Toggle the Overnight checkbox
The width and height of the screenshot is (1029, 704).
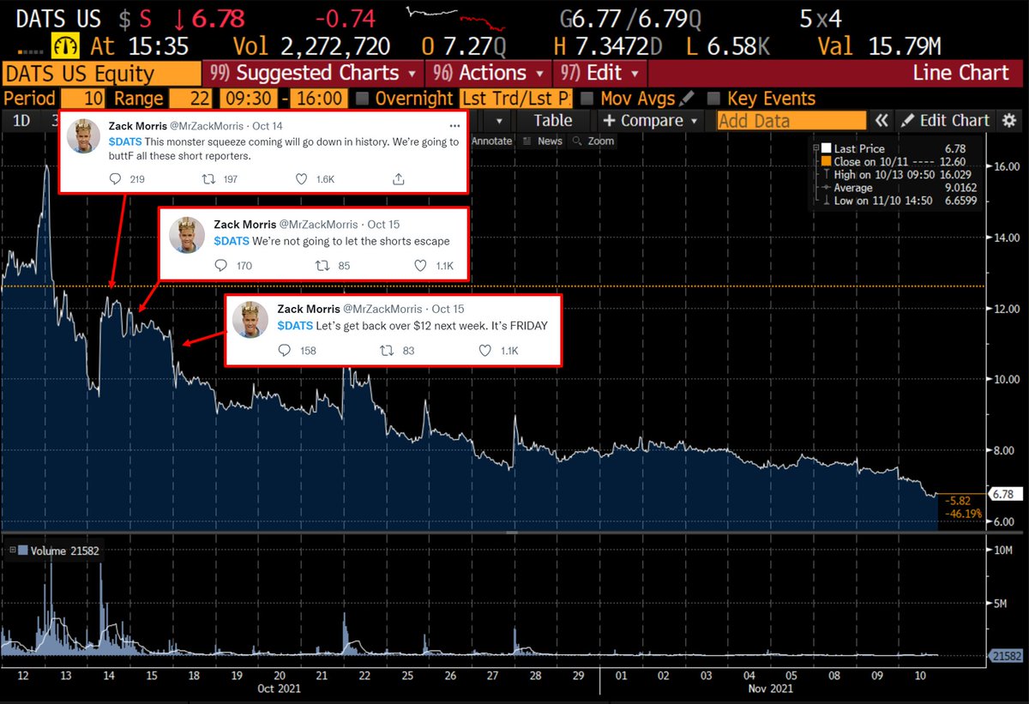pyautogui.click(x=363, y=99)
